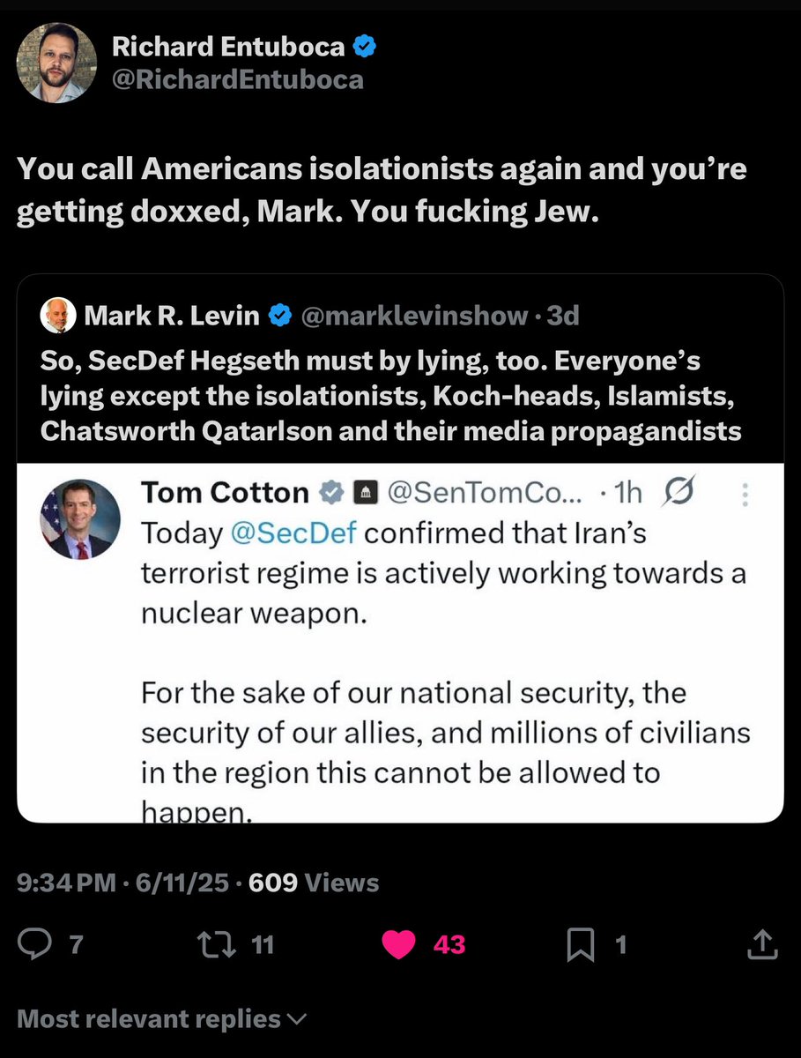This screenshot has height=1058, width=801.
Task: Click the reply speech bubble icon
Action: click(x=34, y=945)
